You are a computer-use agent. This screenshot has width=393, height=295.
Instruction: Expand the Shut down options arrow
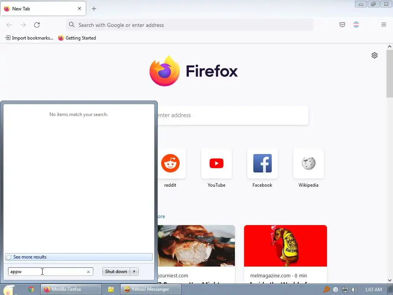click(134, 272)
